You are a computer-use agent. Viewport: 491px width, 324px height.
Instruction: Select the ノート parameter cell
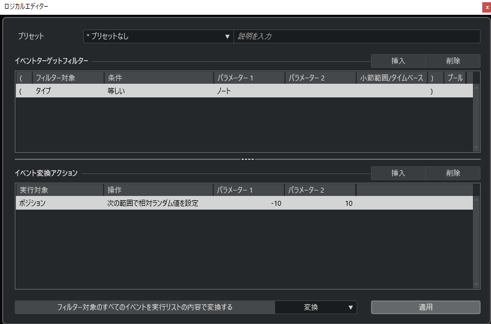(249, 91)
